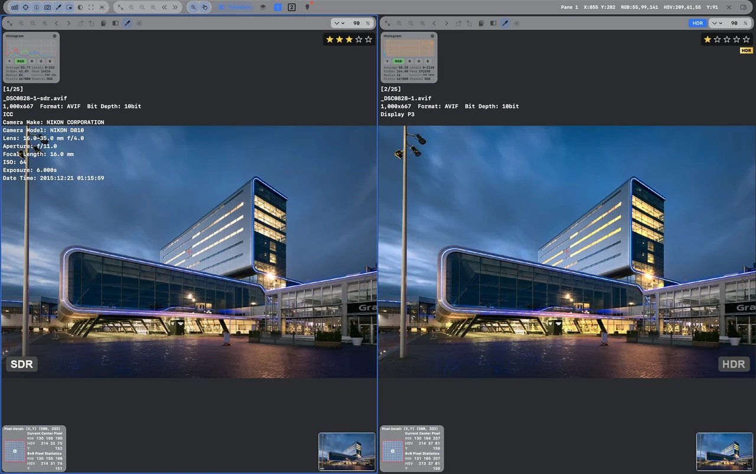
Task: Select the Y channel in left histogram
Action: click(x=9, y=61)
